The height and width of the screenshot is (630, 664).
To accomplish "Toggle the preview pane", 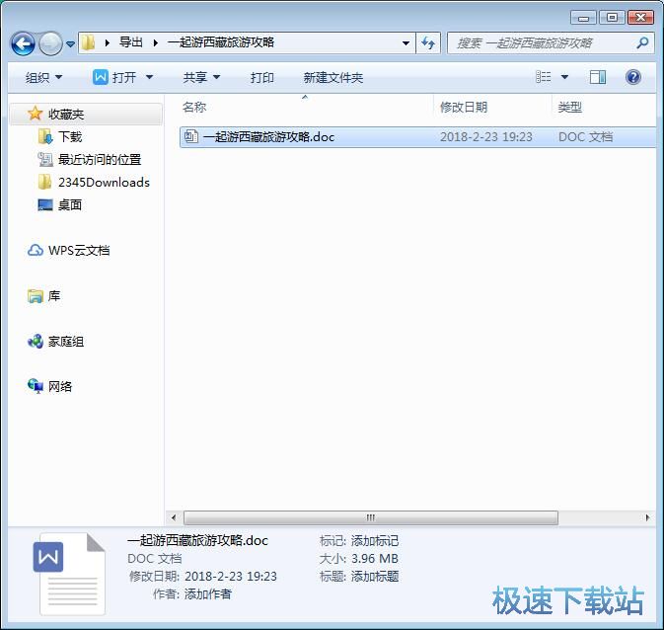I will [x=598, y=77].
